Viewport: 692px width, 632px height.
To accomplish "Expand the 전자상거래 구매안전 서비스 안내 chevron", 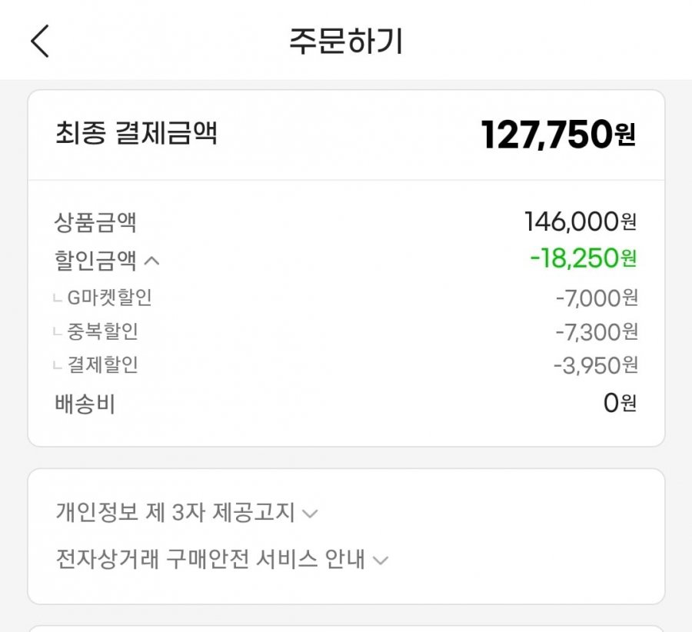I will pyautogui.click(x=381, y=560).
